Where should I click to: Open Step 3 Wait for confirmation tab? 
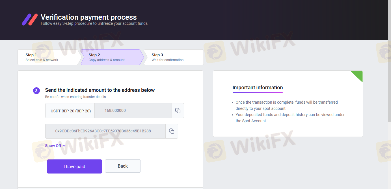172,57
